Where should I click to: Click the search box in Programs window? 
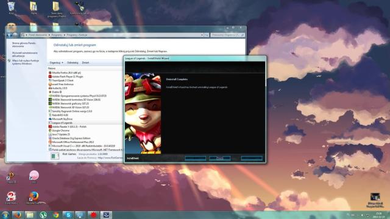point(227,35)
